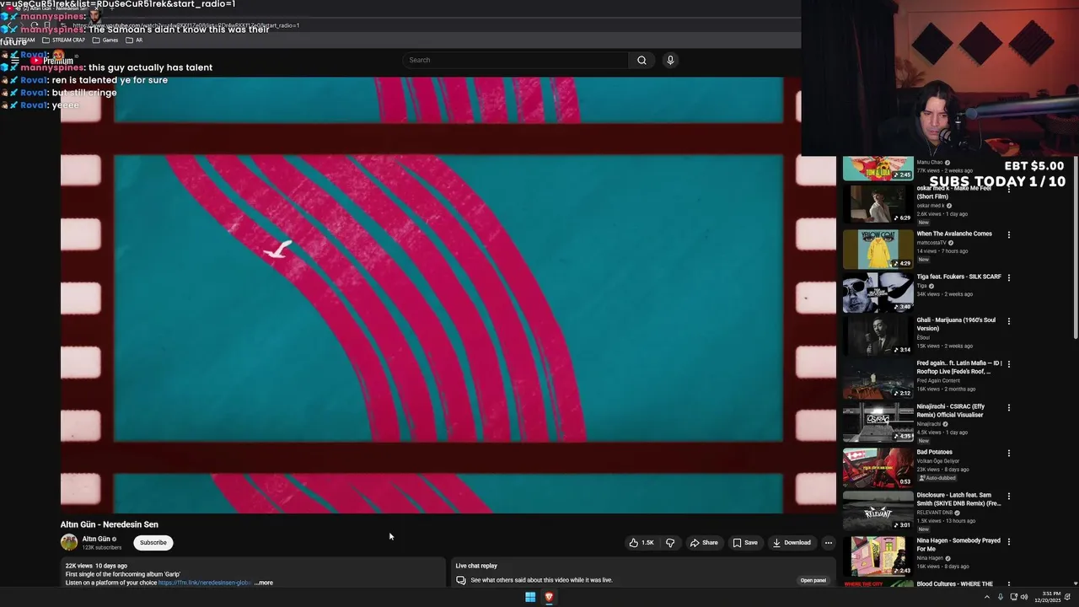Click the main video player frame
This screenshot has width=1079, height=607.
point(448,295)
